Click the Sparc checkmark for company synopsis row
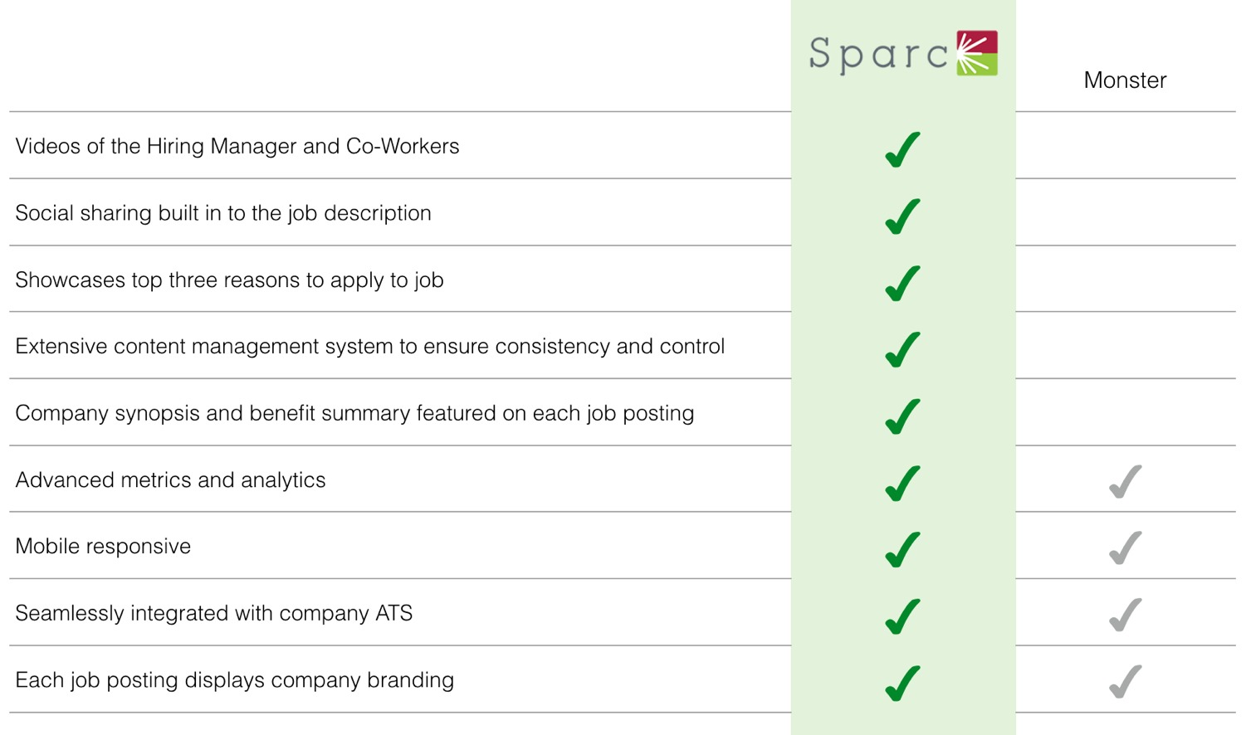 [x=902, y=416]
